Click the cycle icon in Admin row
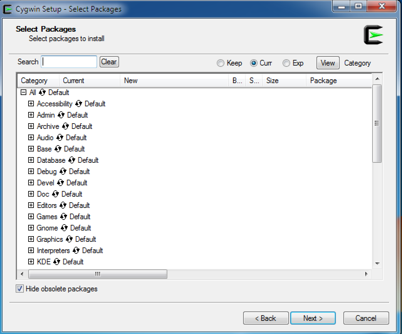The width and height of the screenshot is (402, 334). point(61,115)
